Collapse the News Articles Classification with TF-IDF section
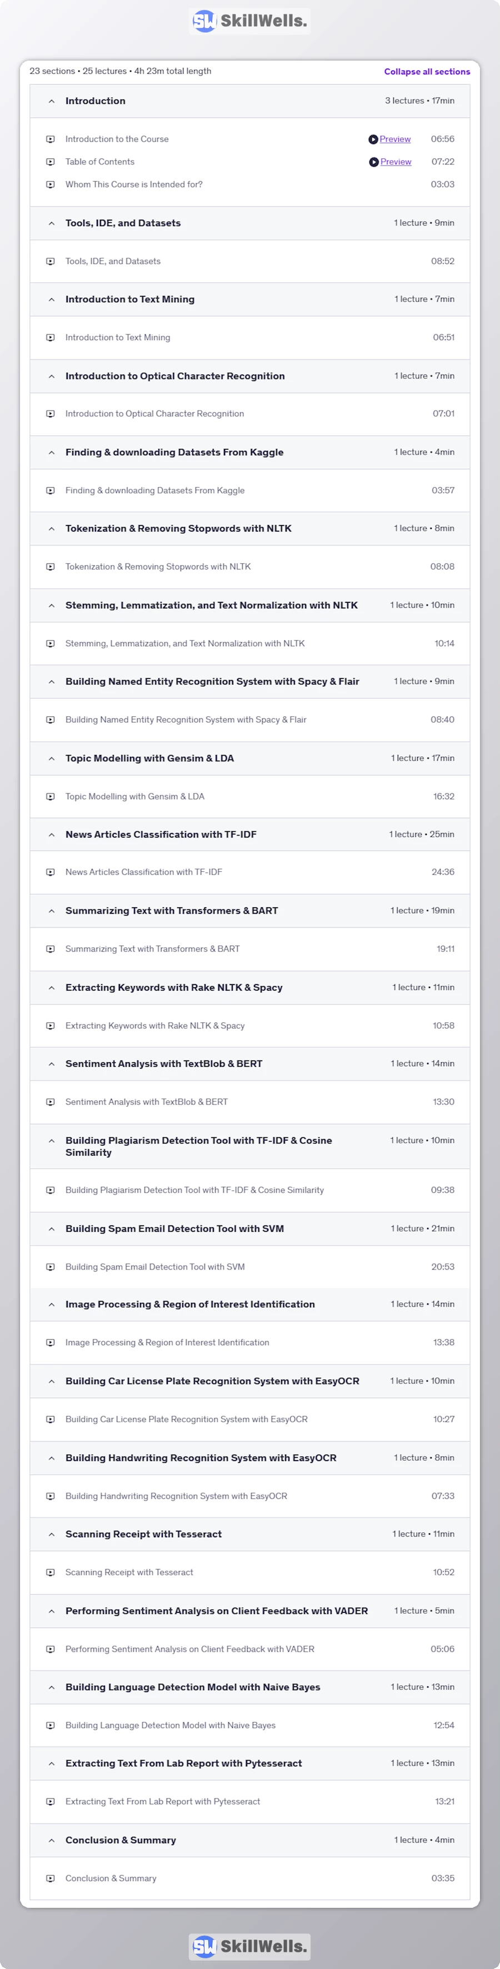 (51, 834)
